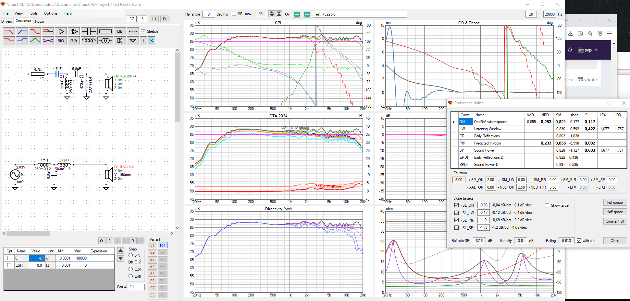Edit the Part # field C1
This screenshot has width=630, height=301.
137,287
